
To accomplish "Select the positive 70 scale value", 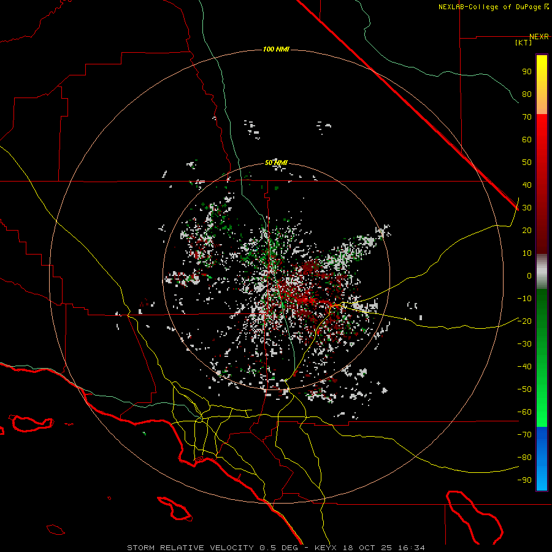I will (x=527, y=117).
